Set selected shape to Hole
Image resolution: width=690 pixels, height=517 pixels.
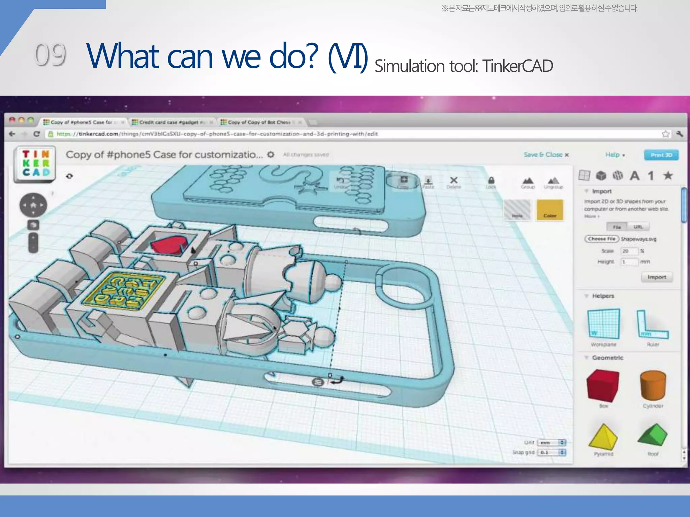click(x=517, y=210)
